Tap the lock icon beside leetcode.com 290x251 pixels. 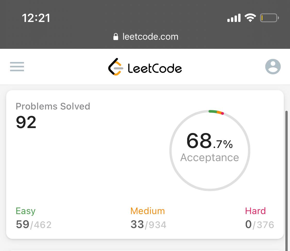[116, 37]
